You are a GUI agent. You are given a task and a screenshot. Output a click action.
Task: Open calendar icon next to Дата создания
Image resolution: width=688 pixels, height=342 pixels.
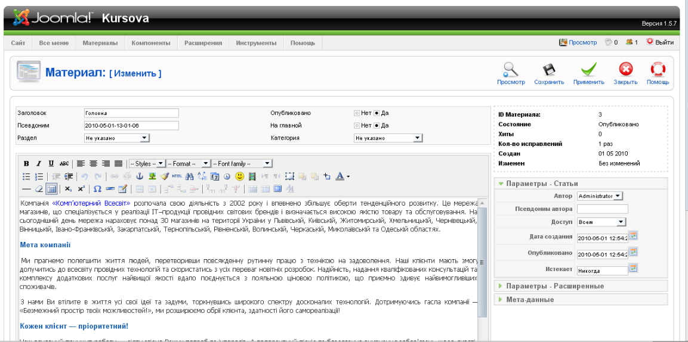pyautogui.click(x=634, y=235)
